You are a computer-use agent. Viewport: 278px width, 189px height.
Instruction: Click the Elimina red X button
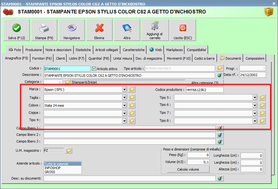coord(99,30)
